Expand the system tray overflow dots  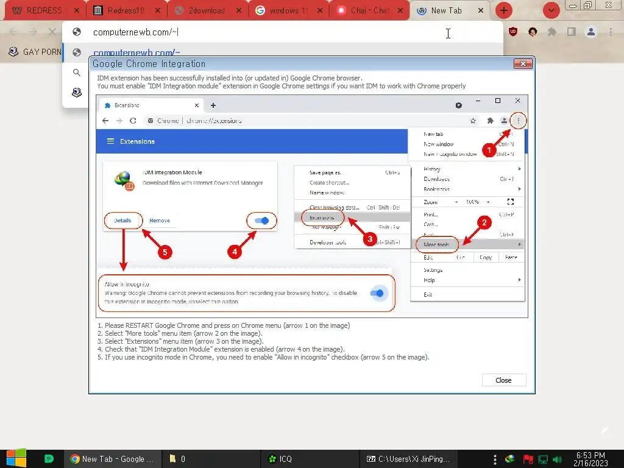[x=495, y=459]
